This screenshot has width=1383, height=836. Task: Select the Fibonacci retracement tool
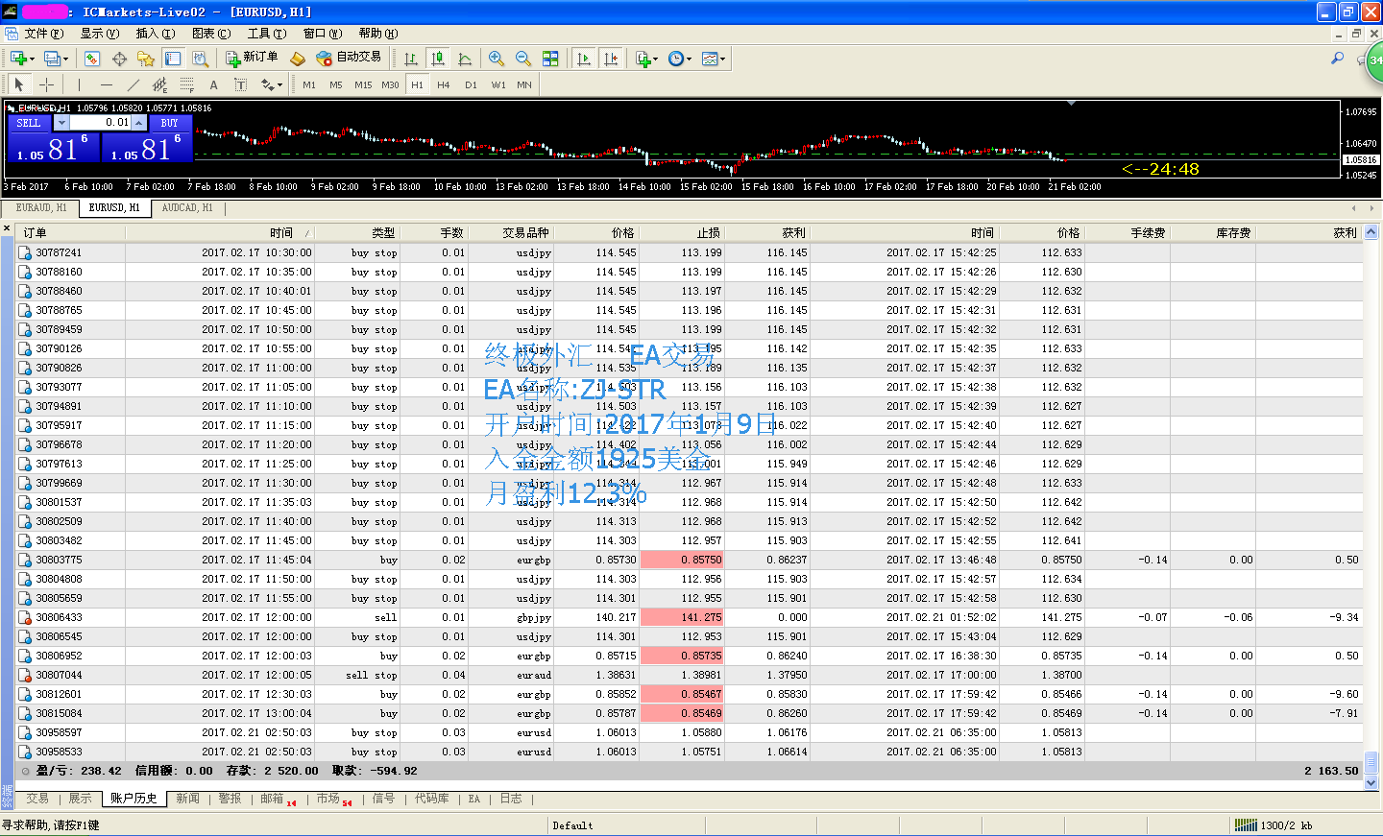coord(187,84)
